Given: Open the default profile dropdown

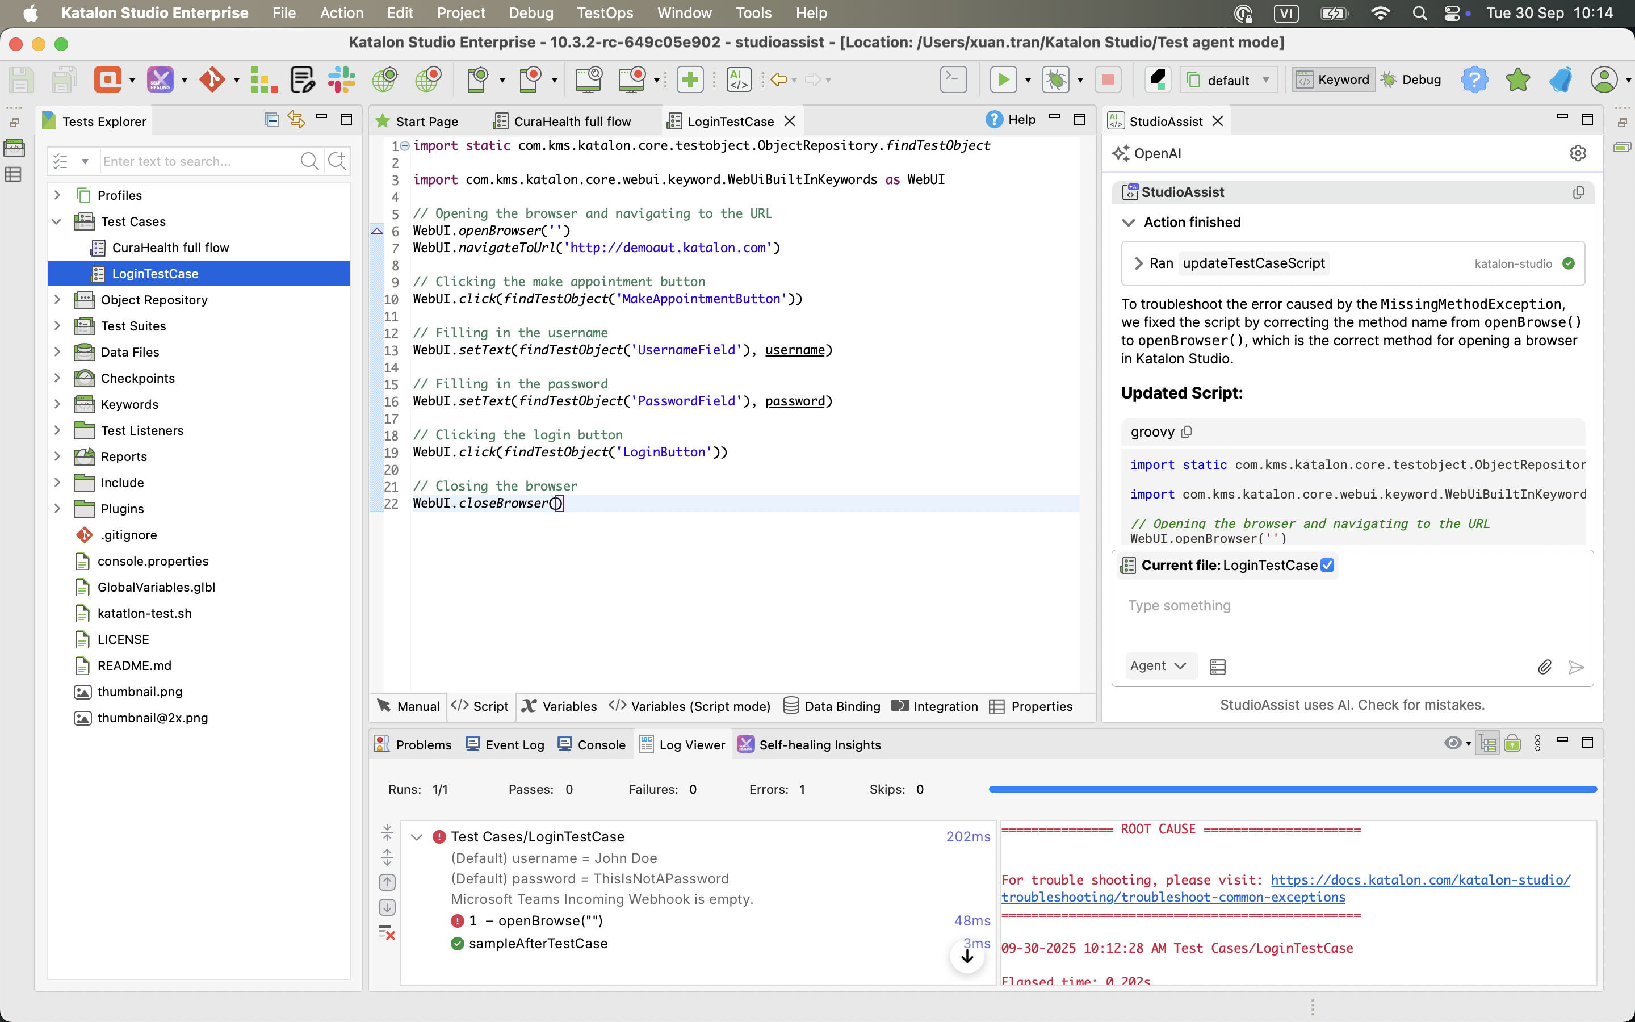Looking at the screenshot, I should [x=1229, y=79].
